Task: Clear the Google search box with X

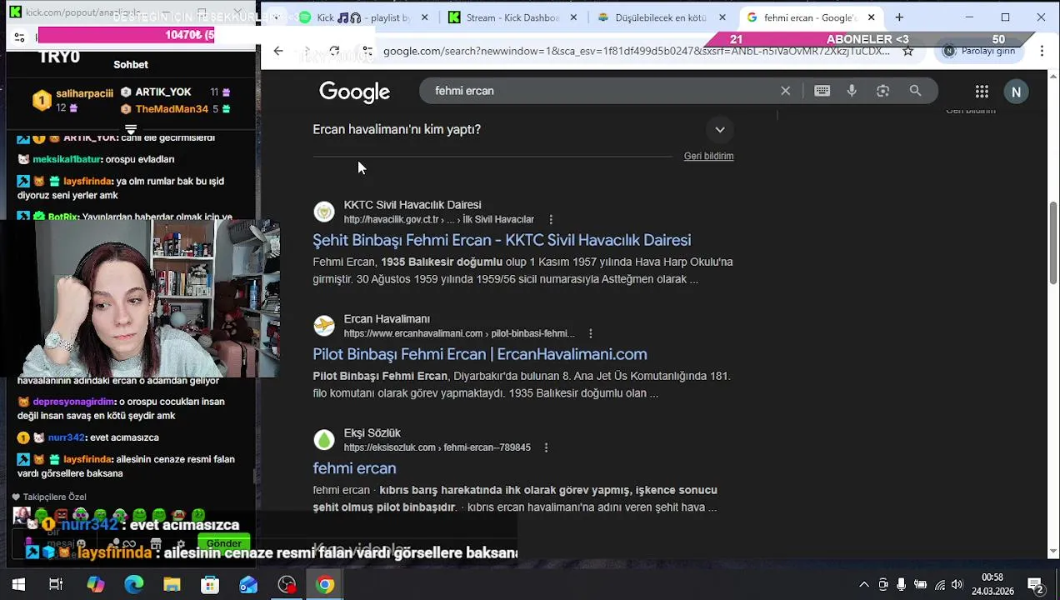Action: [785, 91]
